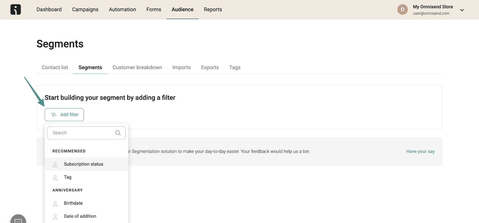479x223 pixels.
Task: Select the Segments tab
Action: pyautogui.click(x=90, y=68)
